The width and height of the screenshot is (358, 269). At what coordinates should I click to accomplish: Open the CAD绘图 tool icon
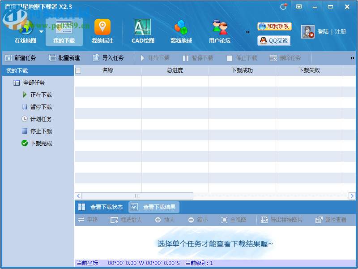tap(143, 28)
